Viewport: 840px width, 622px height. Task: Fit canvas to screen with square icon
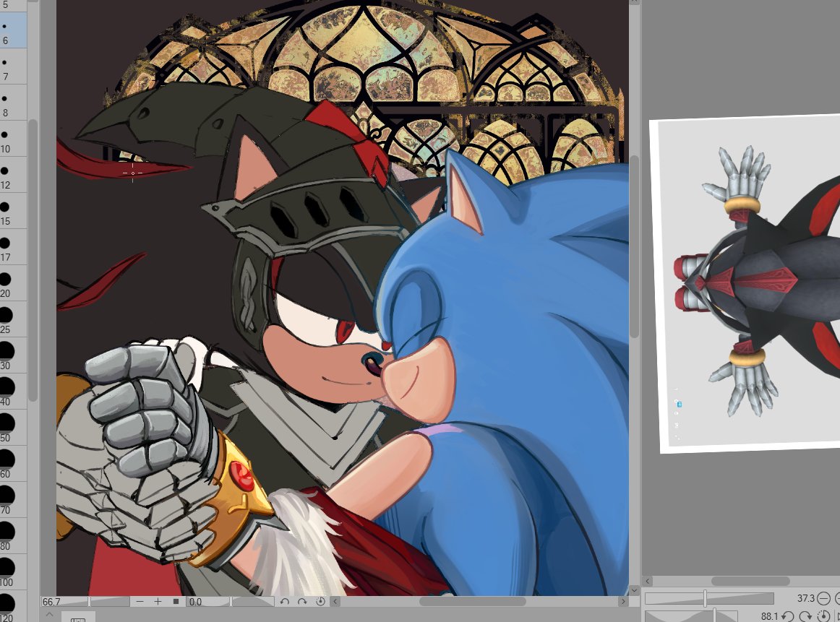(x=175, y=602)
